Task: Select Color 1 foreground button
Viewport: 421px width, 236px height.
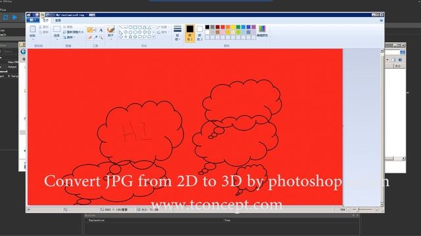Action: pyautogui.click(x=190, y=33)
